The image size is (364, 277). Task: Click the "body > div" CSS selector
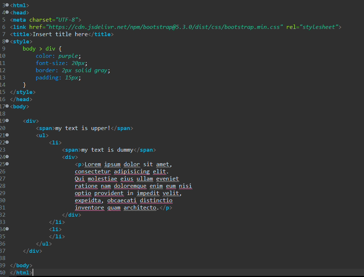[x=39, y=49]
